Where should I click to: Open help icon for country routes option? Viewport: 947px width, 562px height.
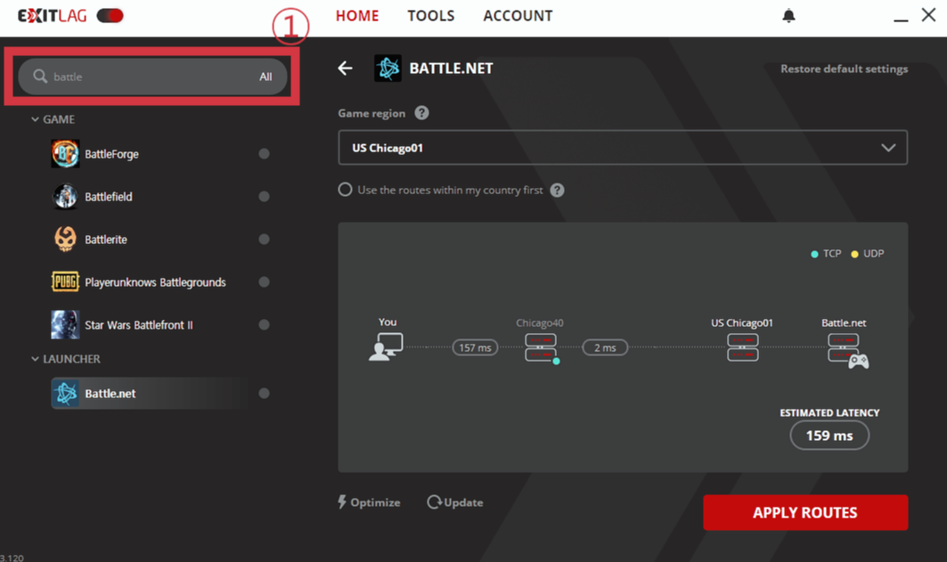pyautogui.click(x=558, y=190)
